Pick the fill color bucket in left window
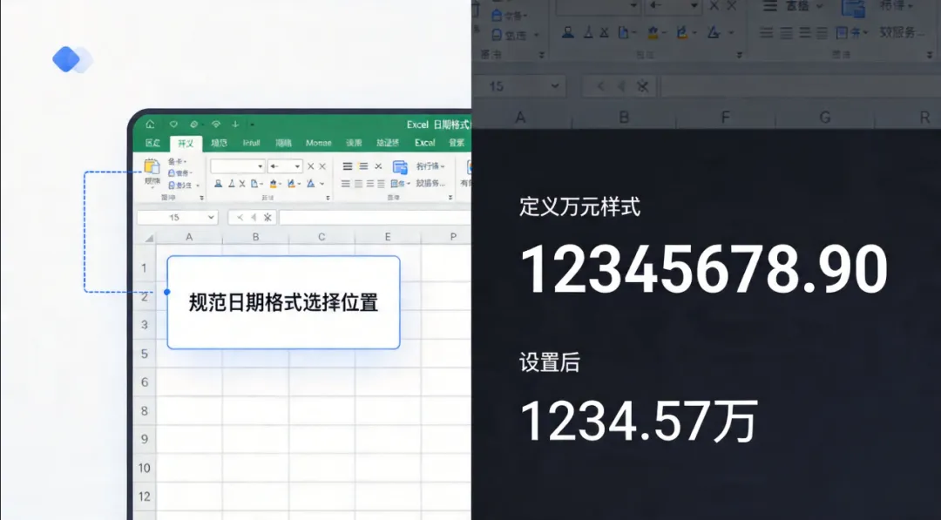Viewport: 941px width, 520px height. click(273, 184)
